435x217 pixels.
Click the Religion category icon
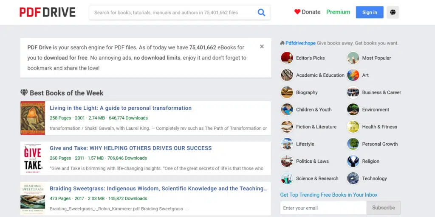coord(353,161)
